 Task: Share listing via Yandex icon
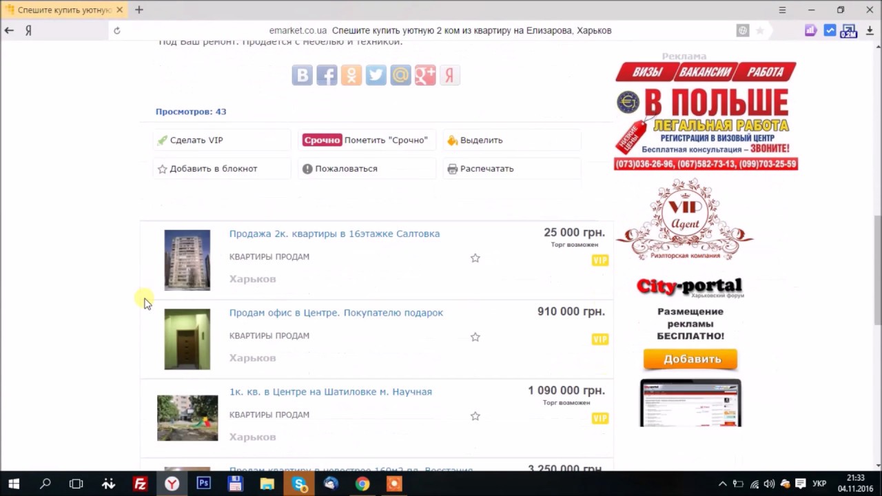(x=449, y=75)
